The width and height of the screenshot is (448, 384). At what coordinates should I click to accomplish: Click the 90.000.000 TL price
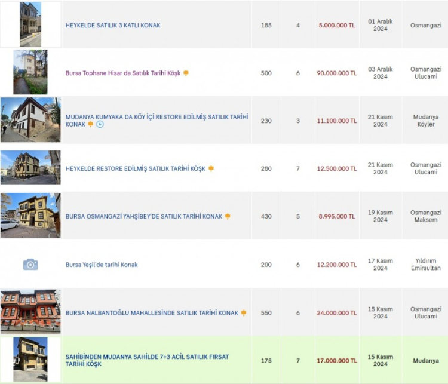[x=337, y=73]
